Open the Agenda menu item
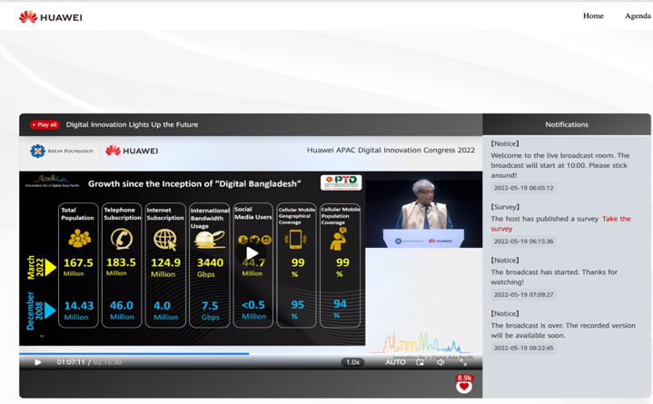 tap(638, 15)
